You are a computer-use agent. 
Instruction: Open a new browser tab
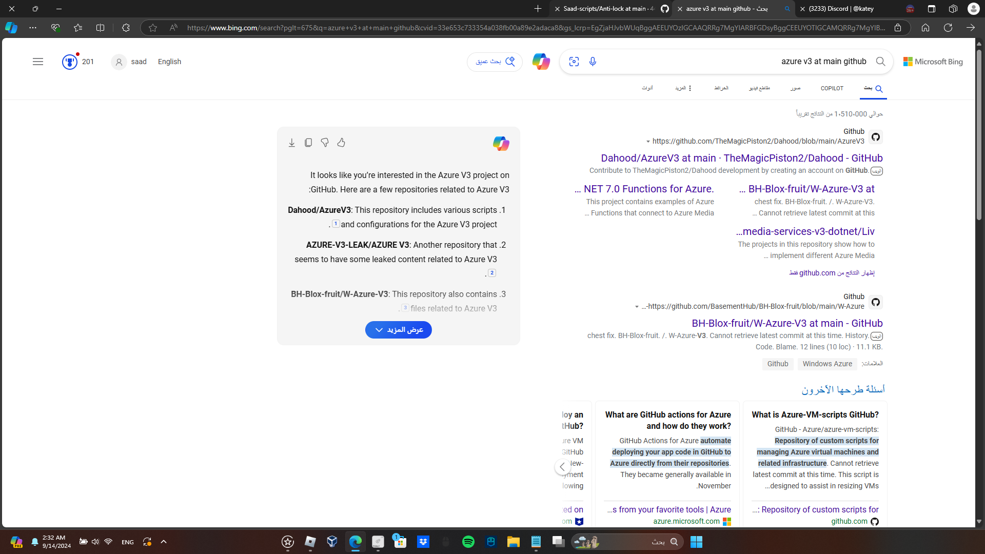coord(538,9)
